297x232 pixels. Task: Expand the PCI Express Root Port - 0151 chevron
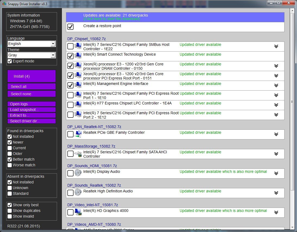pyautogui.click(x=276, y=76)
